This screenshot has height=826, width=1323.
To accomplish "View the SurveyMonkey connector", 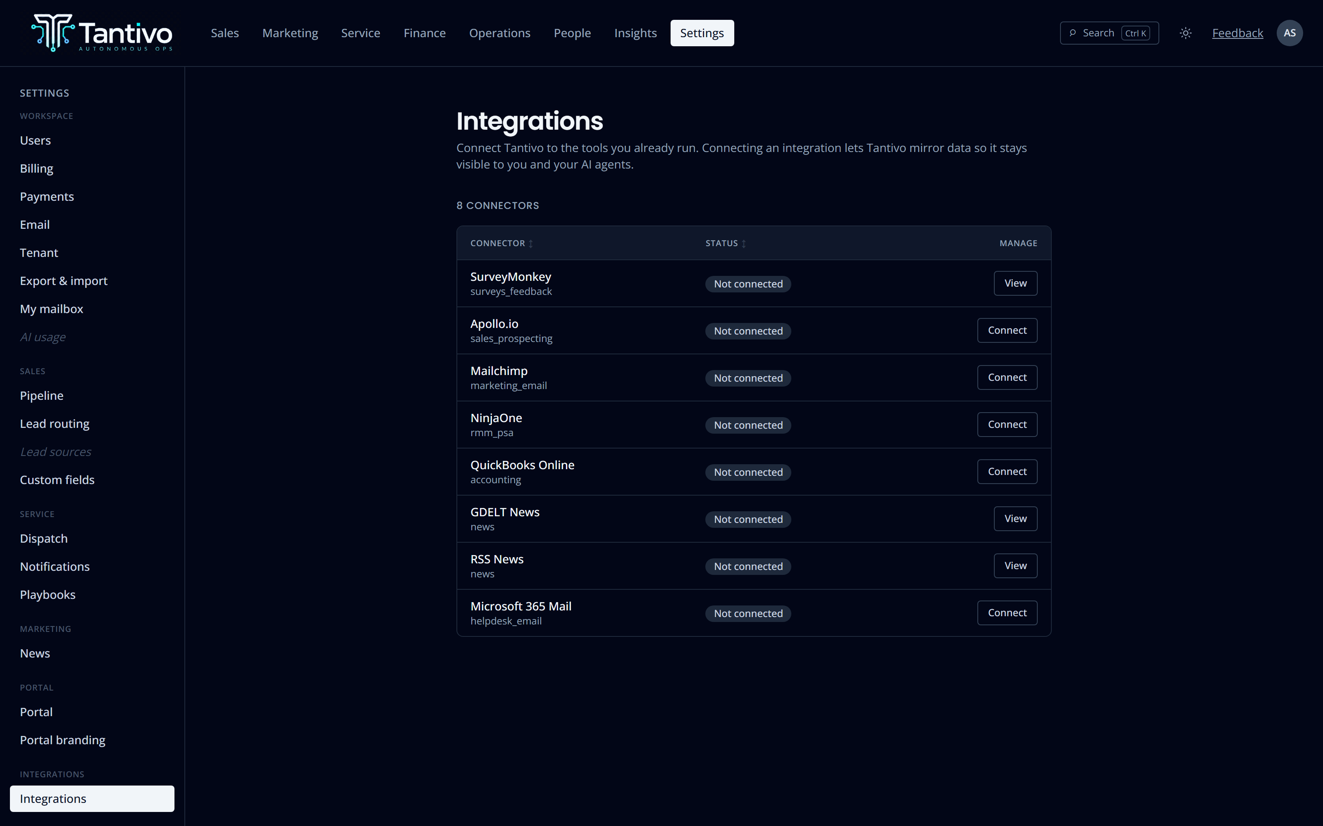I will click(x=1015, y=283).
